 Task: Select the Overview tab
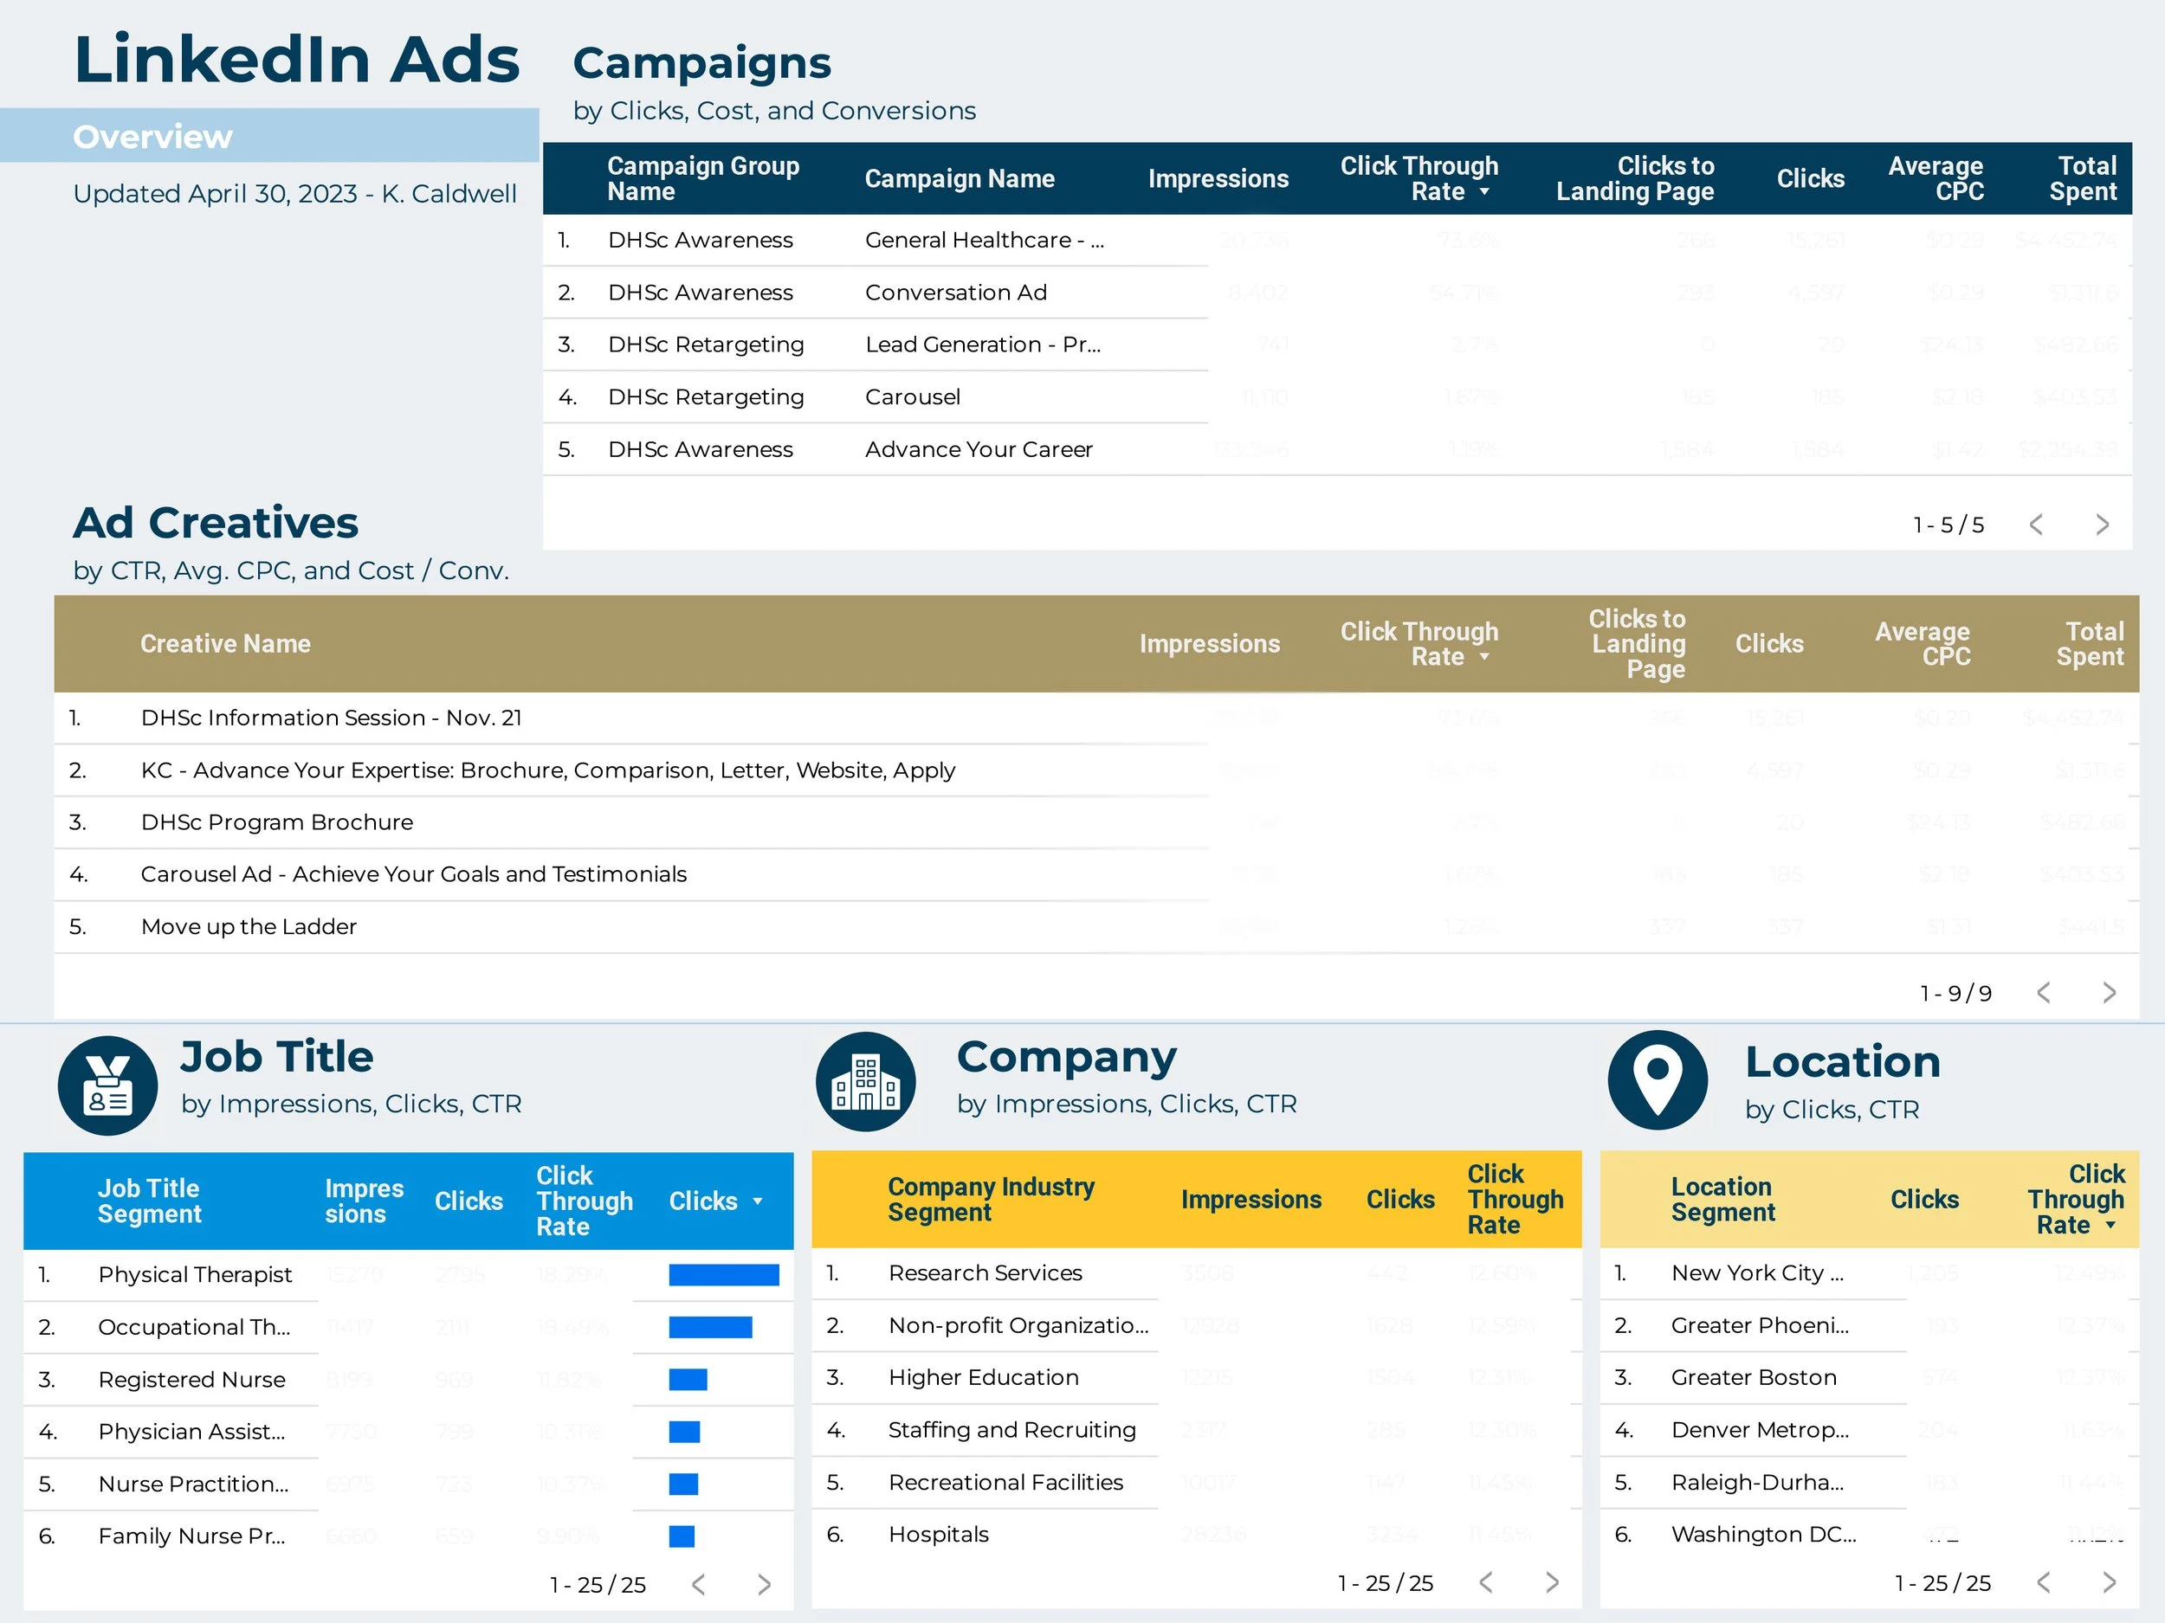(x=152, y=137)
